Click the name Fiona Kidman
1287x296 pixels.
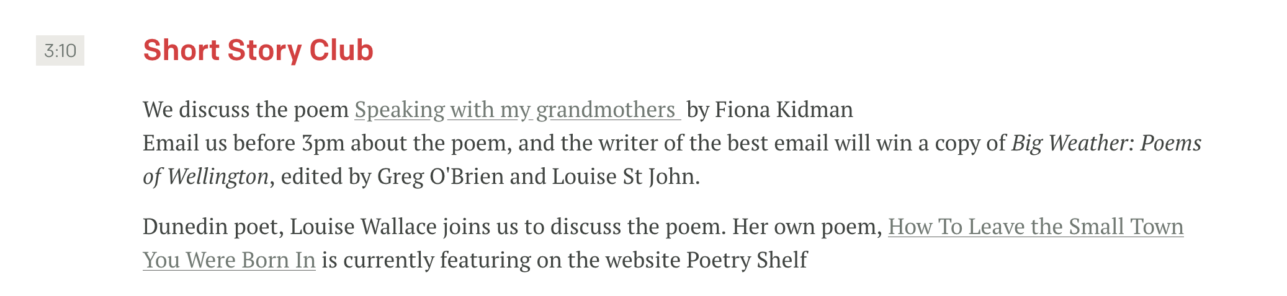point(783,110)
